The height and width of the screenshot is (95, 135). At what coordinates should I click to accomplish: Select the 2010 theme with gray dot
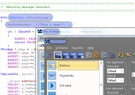coord(65,55)
